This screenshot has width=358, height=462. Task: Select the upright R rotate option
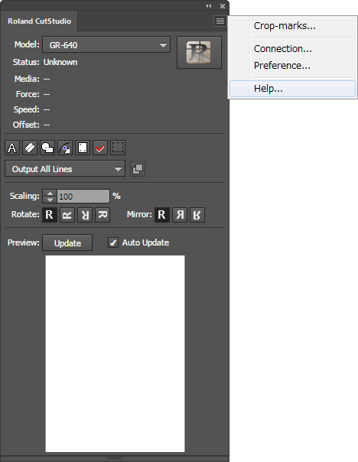pos(50,215)
